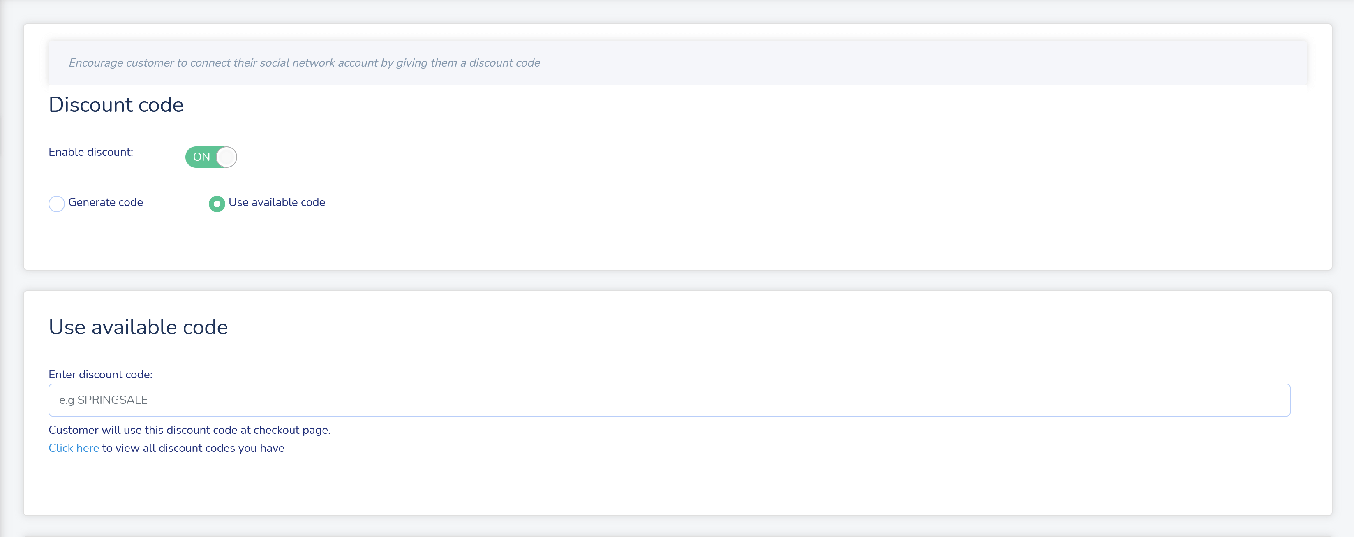The image size is (1354, 537).
Task: Click the Enter discount code input field
Action: pos(669,400)
